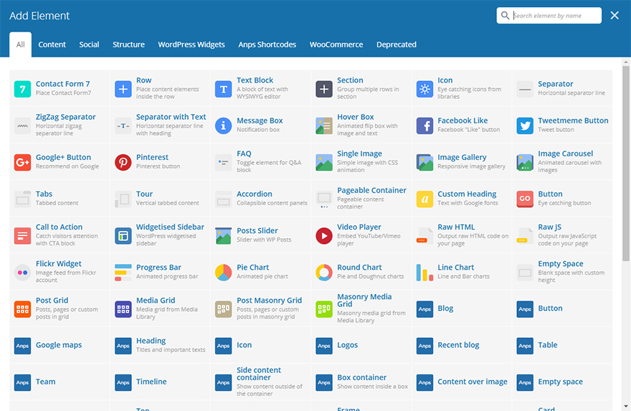The height and width of the screenshot is (411, 631).
Task: Click the Google+ Button icon
Action: pyautogui.click(x=22, y=162)
